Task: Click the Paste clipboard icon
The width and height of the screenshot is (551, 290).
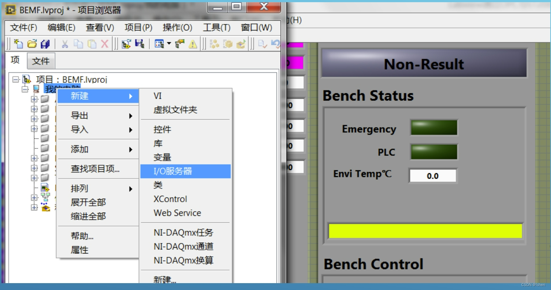Action: click(x=92, y=44)
